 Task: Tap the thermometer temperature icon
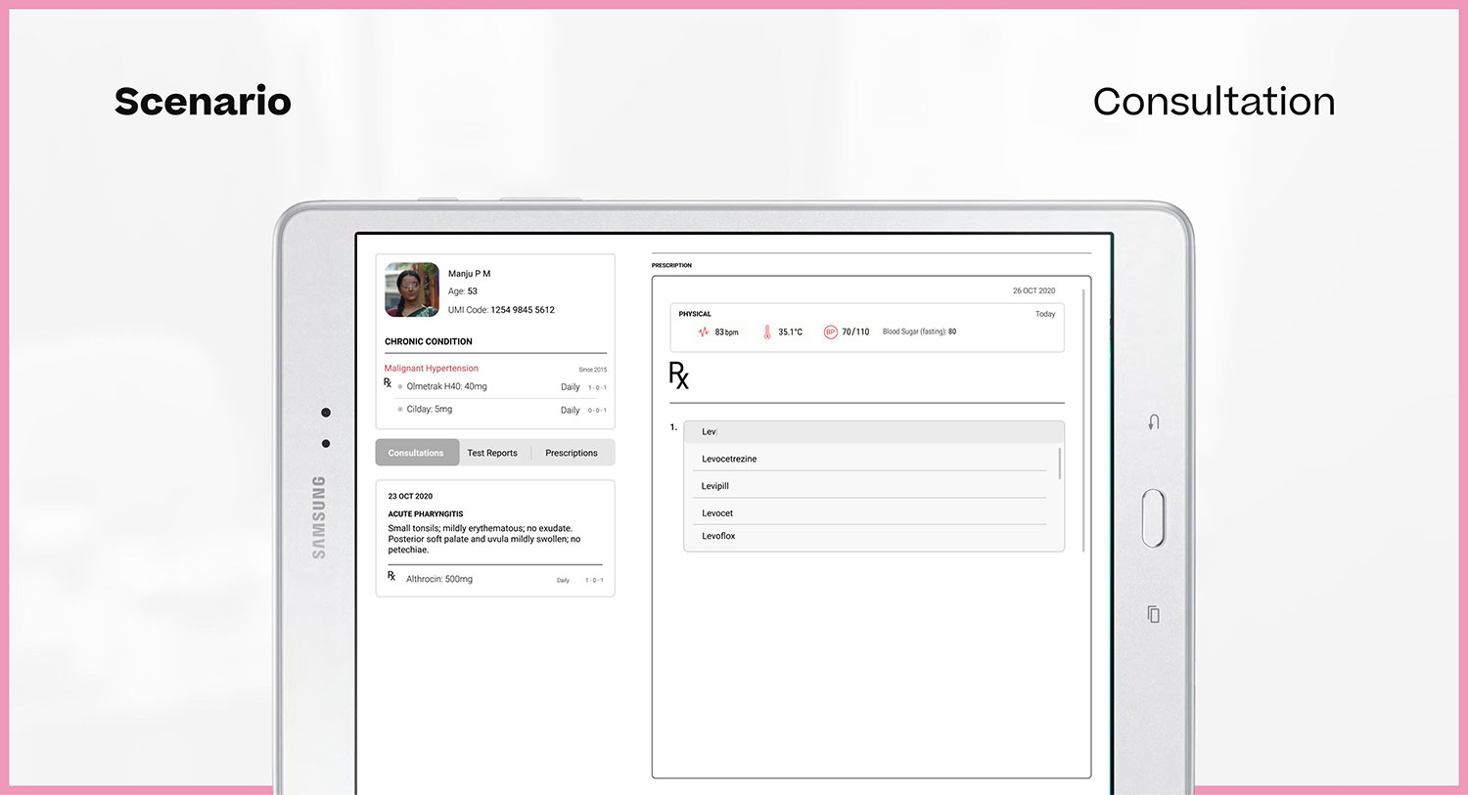(x=767, y=332)
